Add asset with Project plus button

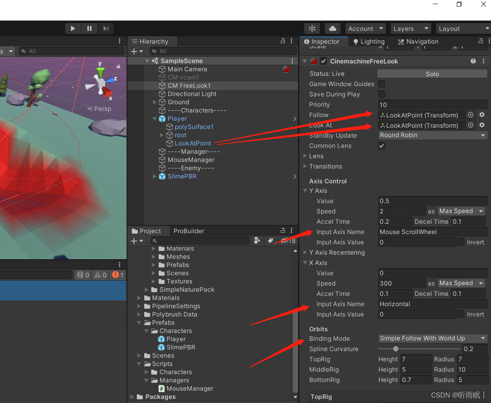pos(136,241)
